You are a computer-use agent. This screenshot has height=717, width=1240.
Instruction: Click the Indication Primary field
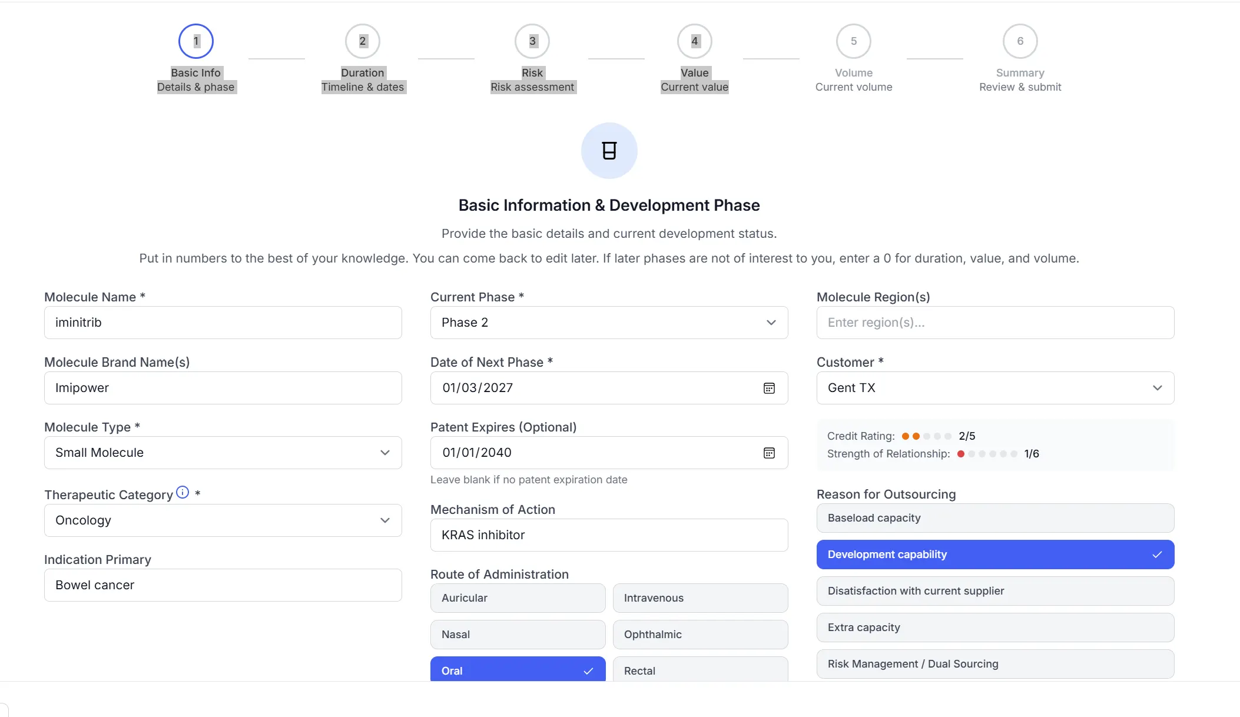pyautogui.click(x=223, y=585)
